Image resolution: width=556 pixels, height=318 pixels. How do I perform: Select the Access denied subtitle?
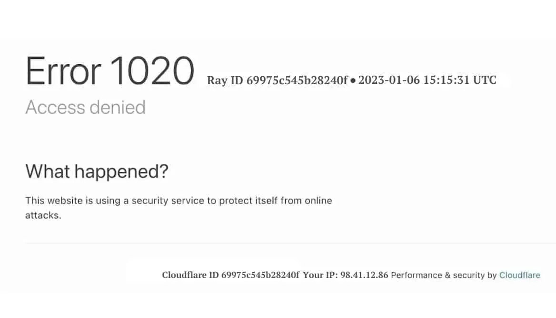coord(86,107)
